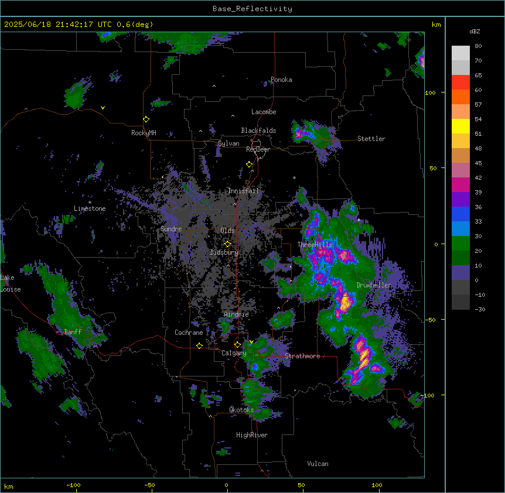Image resolution: width=505 pixels, height=493 pixels.
Task: Click the yellow diamond marker below Cochrane
Action: tap(199, 345)
